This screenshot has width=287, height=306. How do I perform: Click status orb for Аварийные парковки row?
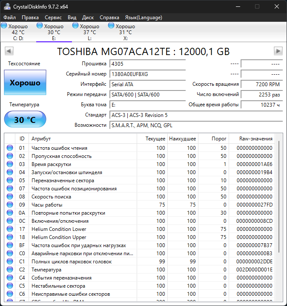10,253
